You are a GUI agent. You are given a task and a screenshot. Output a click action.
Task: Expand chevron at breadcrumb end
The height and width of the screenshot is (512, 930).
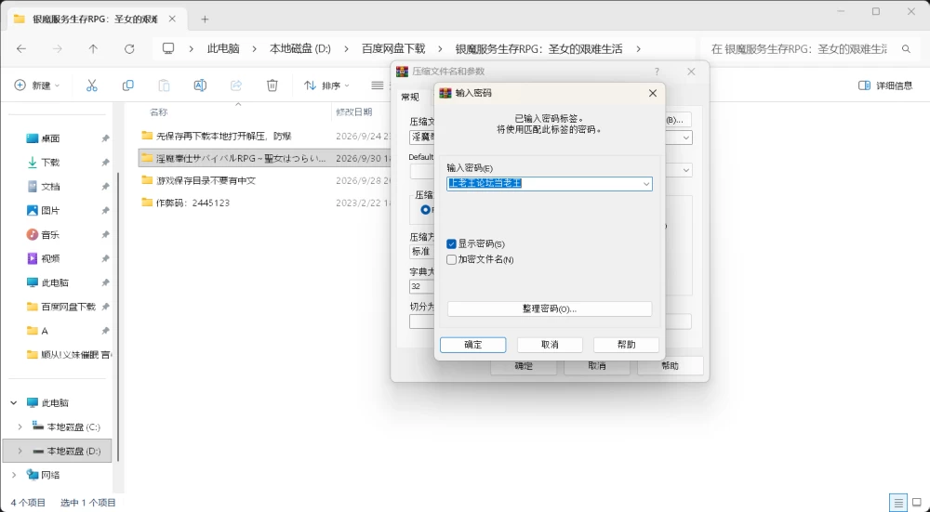pyautogui.click(x=638, y=48)
